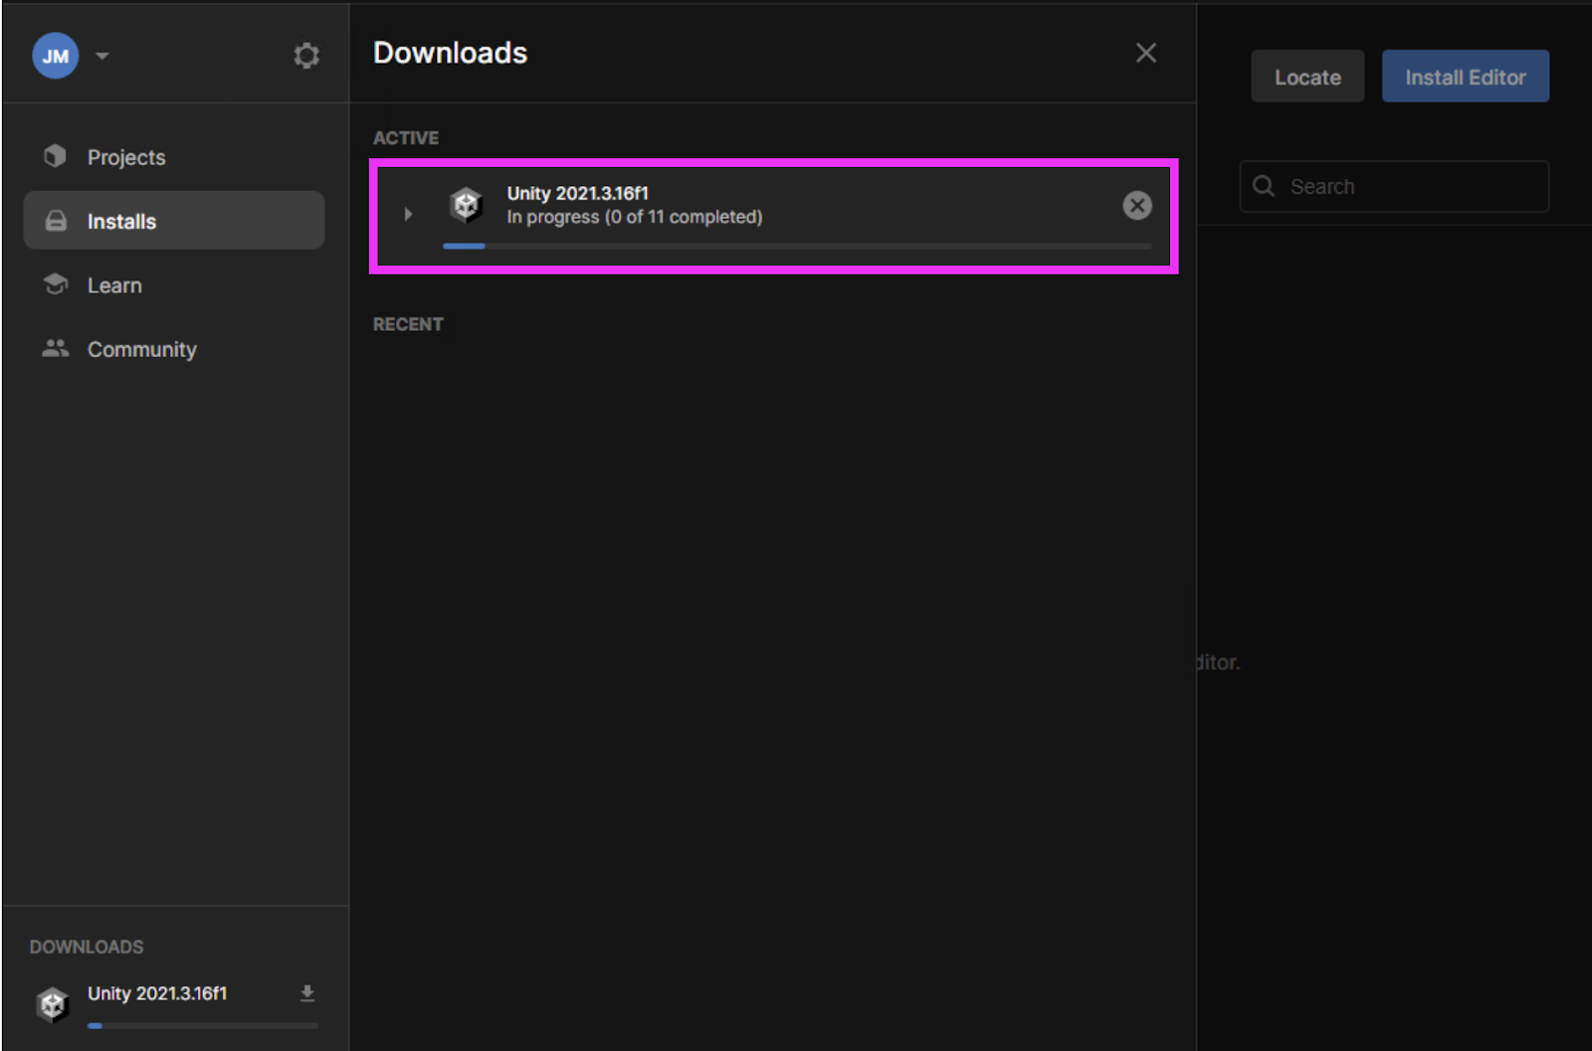1592x1051 pixels.
Task: Click the Unity cube icon in the active download
Action: coord(466,205)
